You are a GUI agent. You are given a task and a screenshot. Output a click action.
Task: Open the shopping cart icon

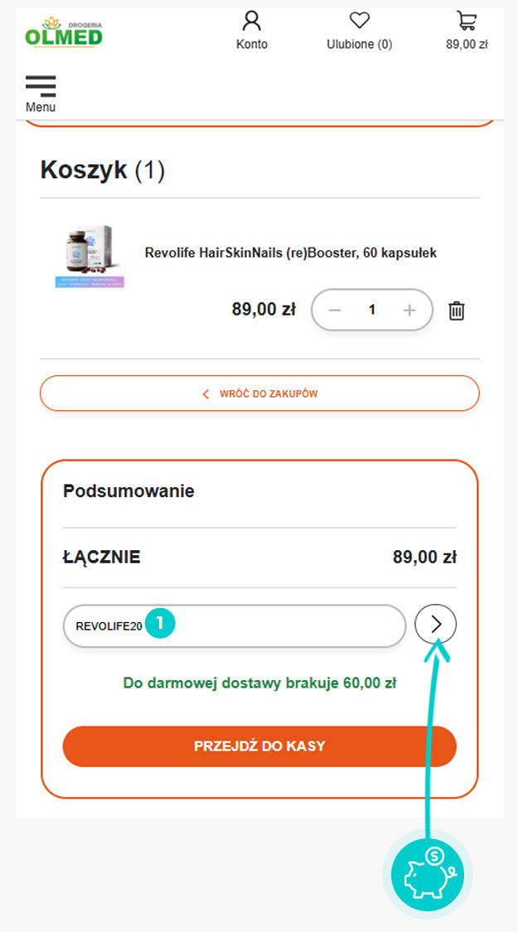(467, 21)
